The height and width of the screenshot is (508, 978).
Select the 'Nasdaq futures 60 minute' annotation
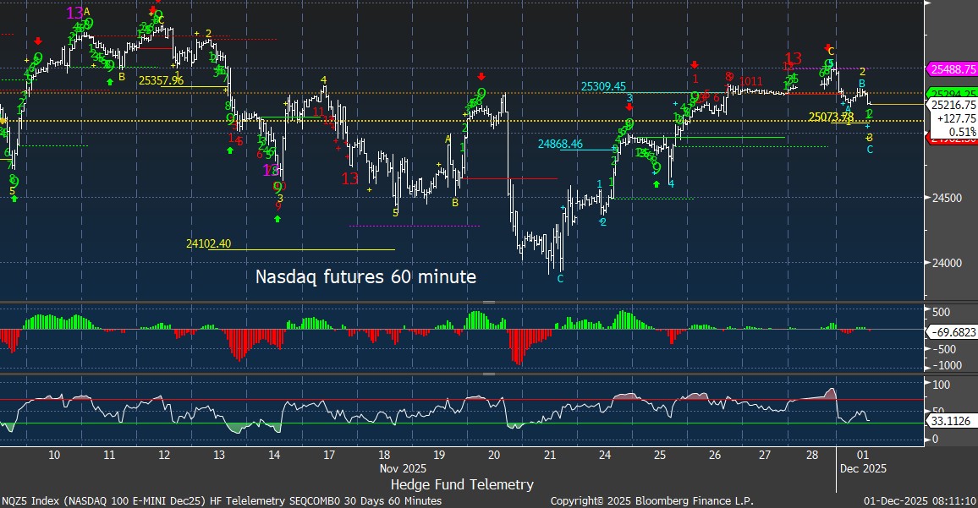point(365,276)
